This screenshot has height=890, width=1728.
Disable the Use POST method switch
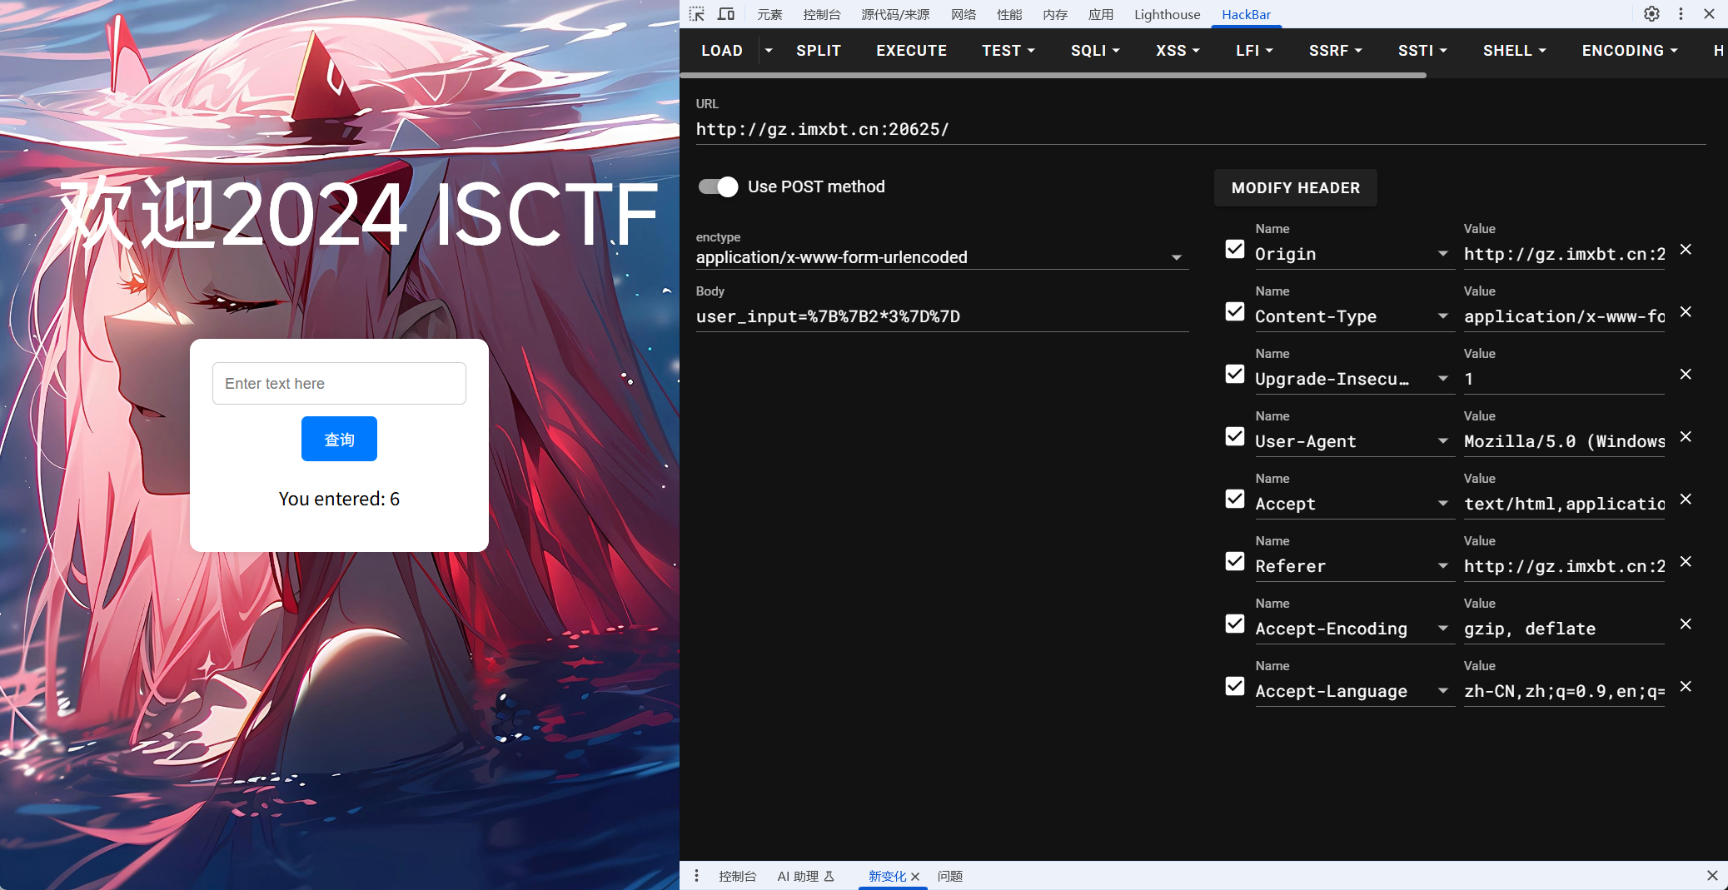[718, 187]
